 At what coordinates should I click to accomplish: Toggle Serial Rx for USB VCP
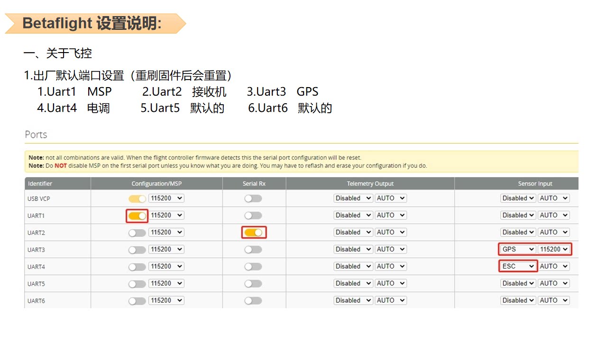(x=253, y=198)
